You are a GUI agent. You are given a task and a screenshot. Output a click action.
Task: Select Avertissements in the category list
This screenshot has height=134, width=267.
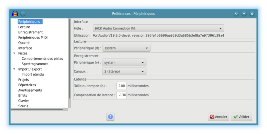pos(30,90)
